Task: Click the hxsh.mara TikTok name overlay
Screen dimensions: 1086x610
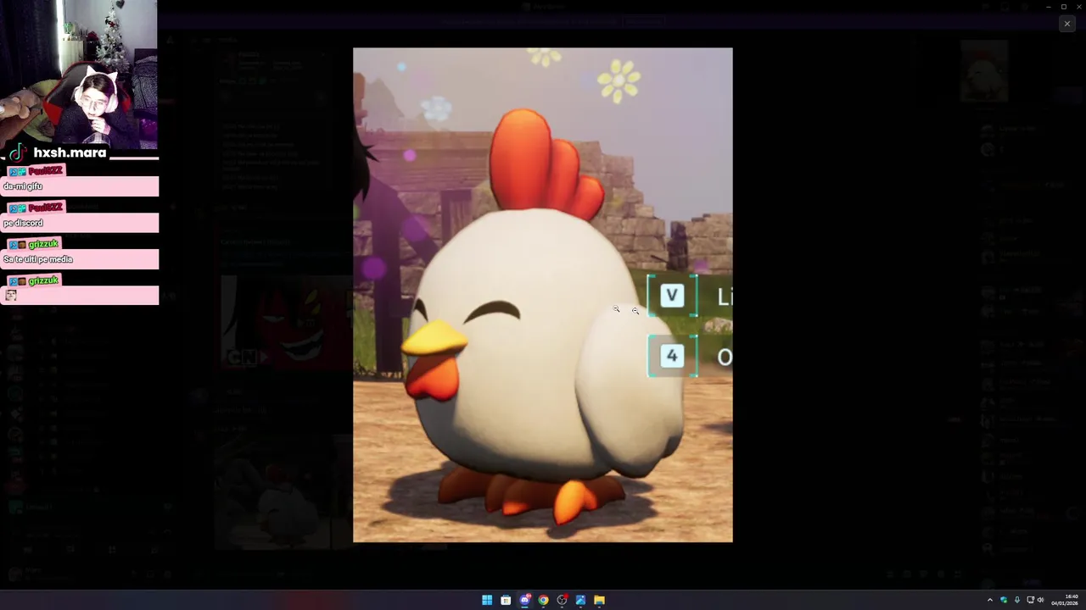Action: (58, 152)
